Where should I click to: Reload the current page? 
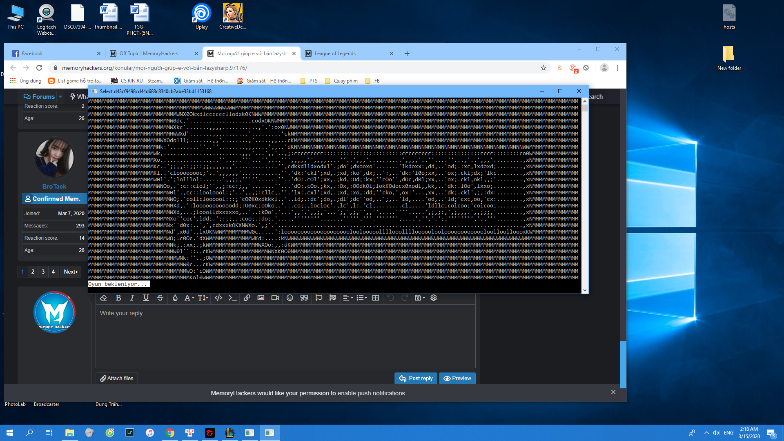point(39,68)
